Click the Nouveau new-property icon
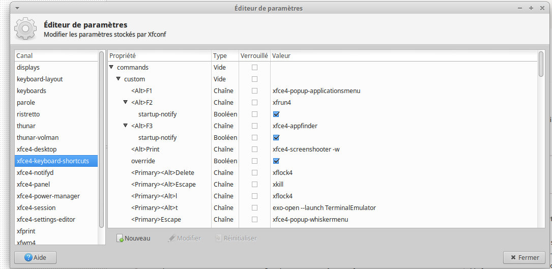 pos(120,238)
